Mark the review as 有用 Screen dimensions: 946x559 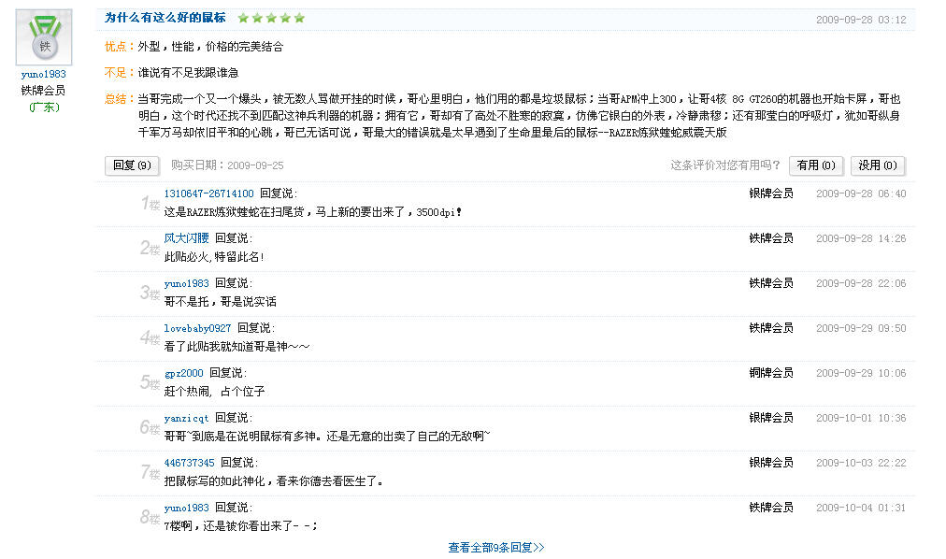[x=815, y=165]
